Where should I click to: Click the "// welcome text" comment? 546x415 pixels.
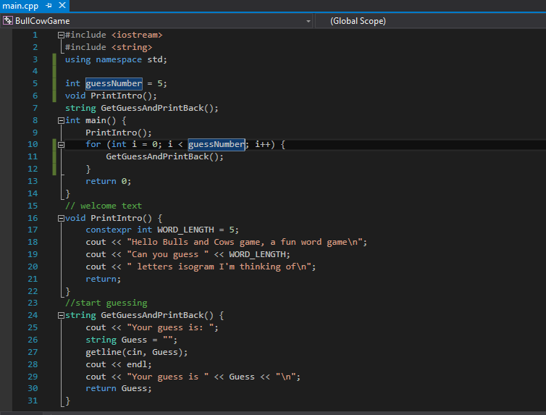click(104, 206)
